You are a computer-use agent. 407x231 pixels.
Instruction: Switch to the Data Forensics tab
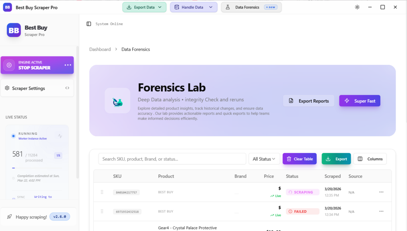pos(251,7)
